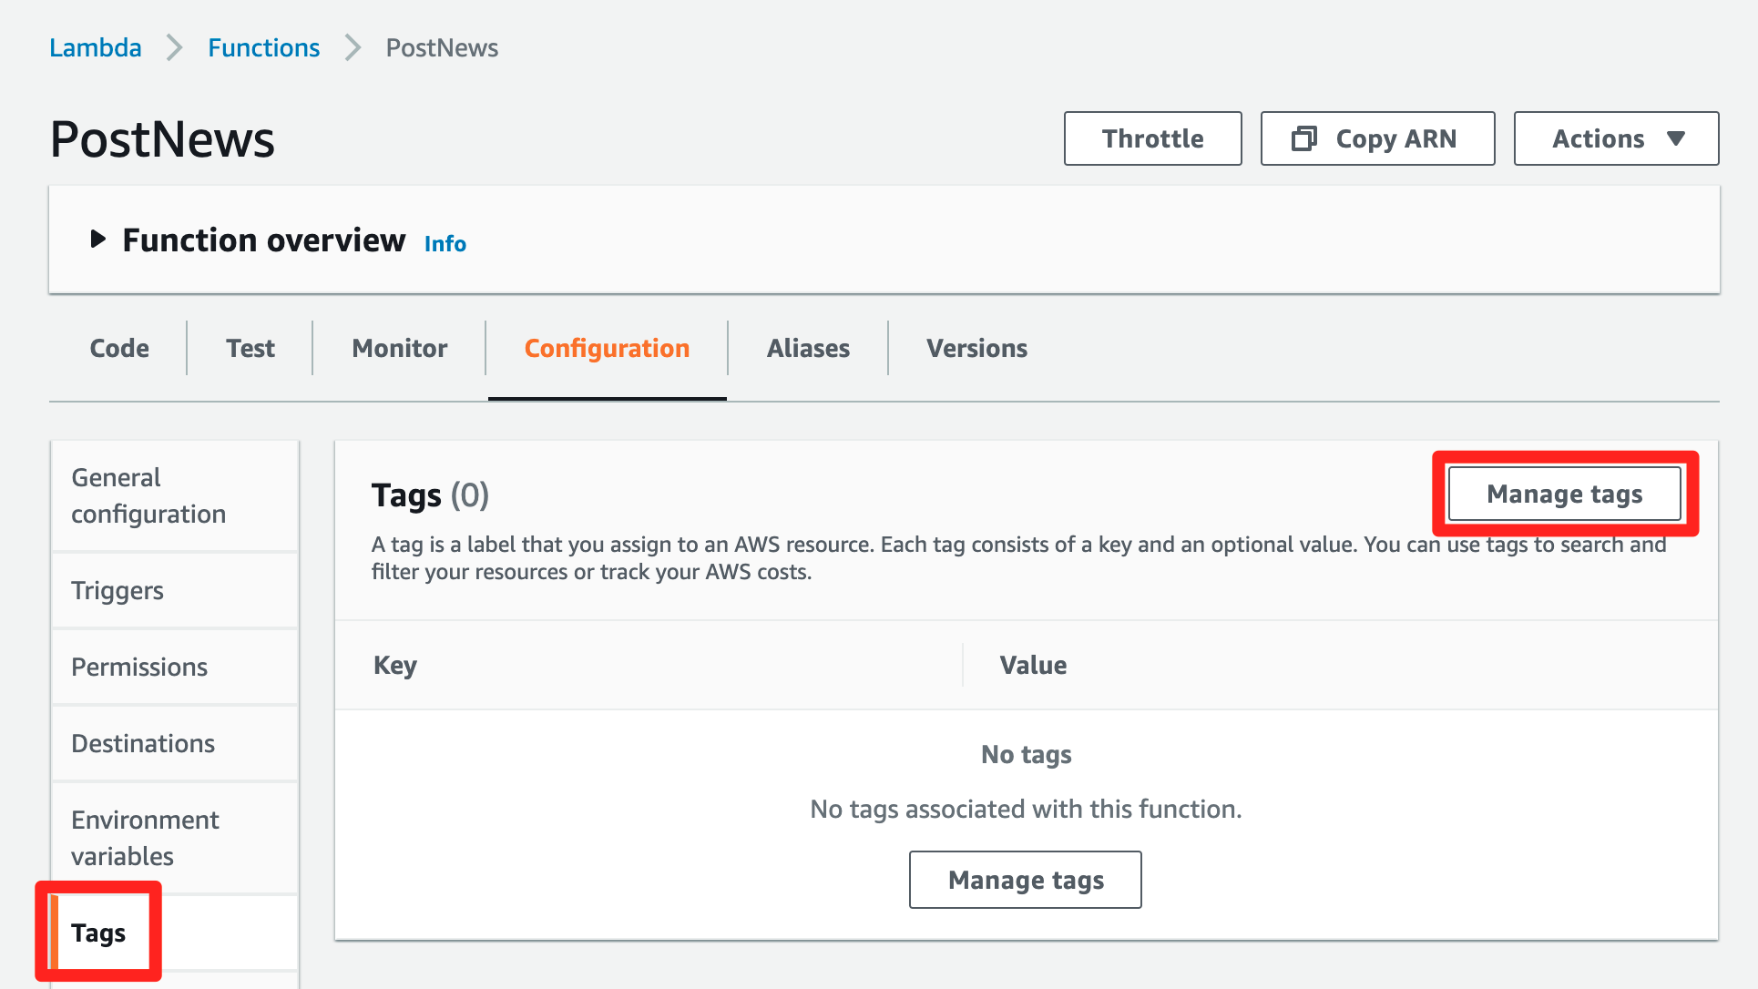Expand the Function overview triangle

click(98, 240)
